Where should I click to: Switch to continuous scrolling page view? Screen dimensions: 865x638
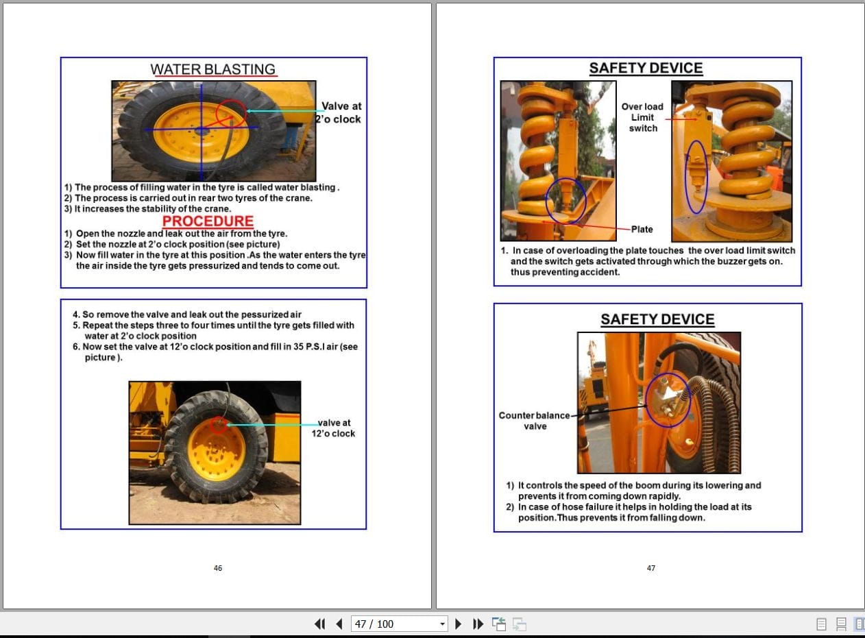(x=841, y=624)
